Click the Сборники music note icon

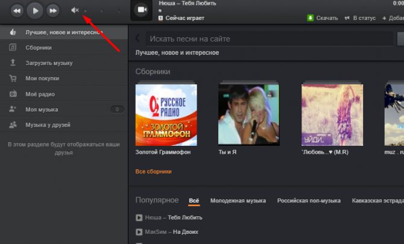tap(13, 48)
